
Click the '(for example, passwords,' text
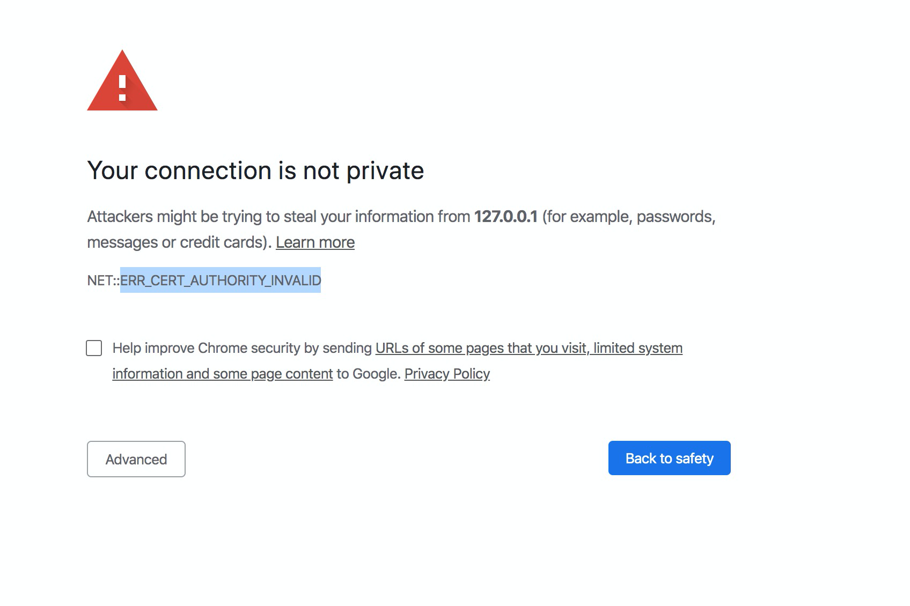pyautogui.click(x=629, y=217)
